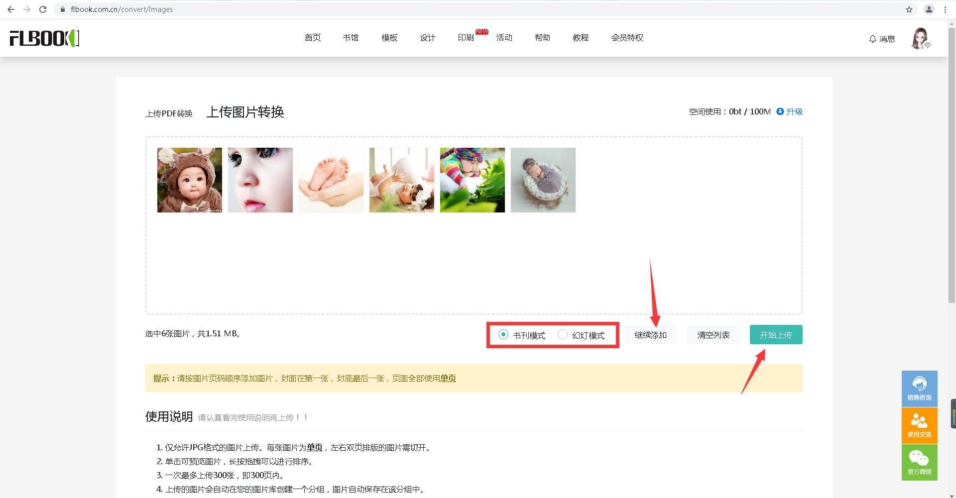The width and height of the screenshot is (956, 498).
Task: Open the Chrome three-dot menu
Action: pyautogui.click(x=945, y=9)
